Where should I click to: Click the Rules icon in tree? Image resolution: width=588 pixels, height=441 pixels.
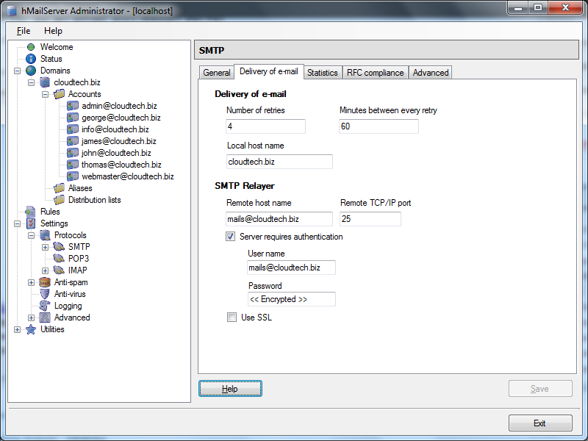click(x=30, y=212)
